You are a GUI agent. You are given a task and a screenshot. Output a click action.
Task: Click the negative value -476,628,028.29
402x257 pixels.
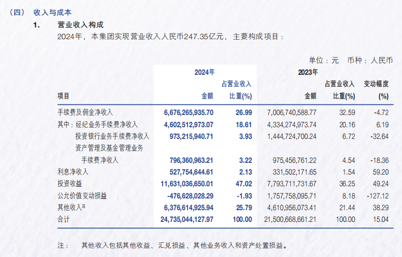pyautogui.click(x=190, y=196)
